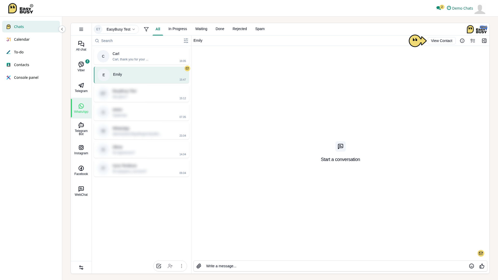The image size is (498, 280).
Task: Open Contacts in the left navigation
Action: point(31,65)
